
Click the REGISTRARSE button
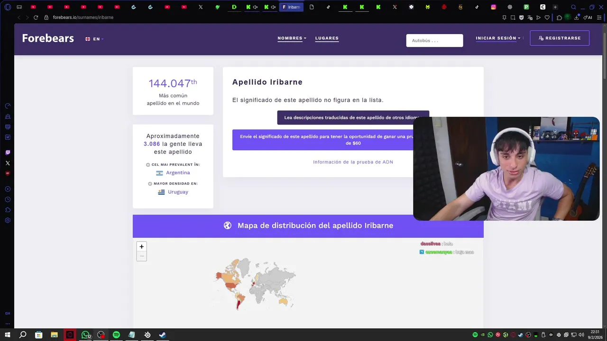pyautogui.click(x=560, y=38)
